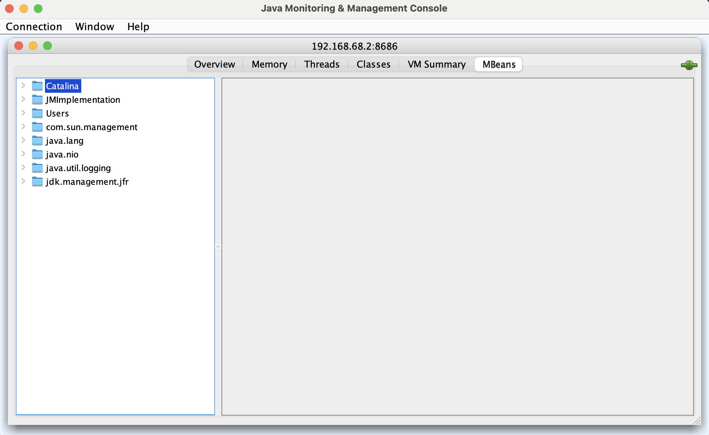The width and height of the screenshot is (709, 435).
Task: Click the java.lang folder icon
Action: click(37, 141)
